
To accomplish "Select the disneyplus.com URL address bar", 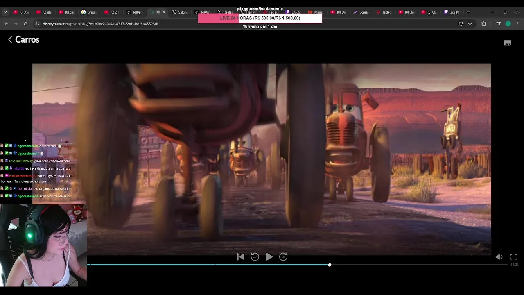I will (100, 24).
